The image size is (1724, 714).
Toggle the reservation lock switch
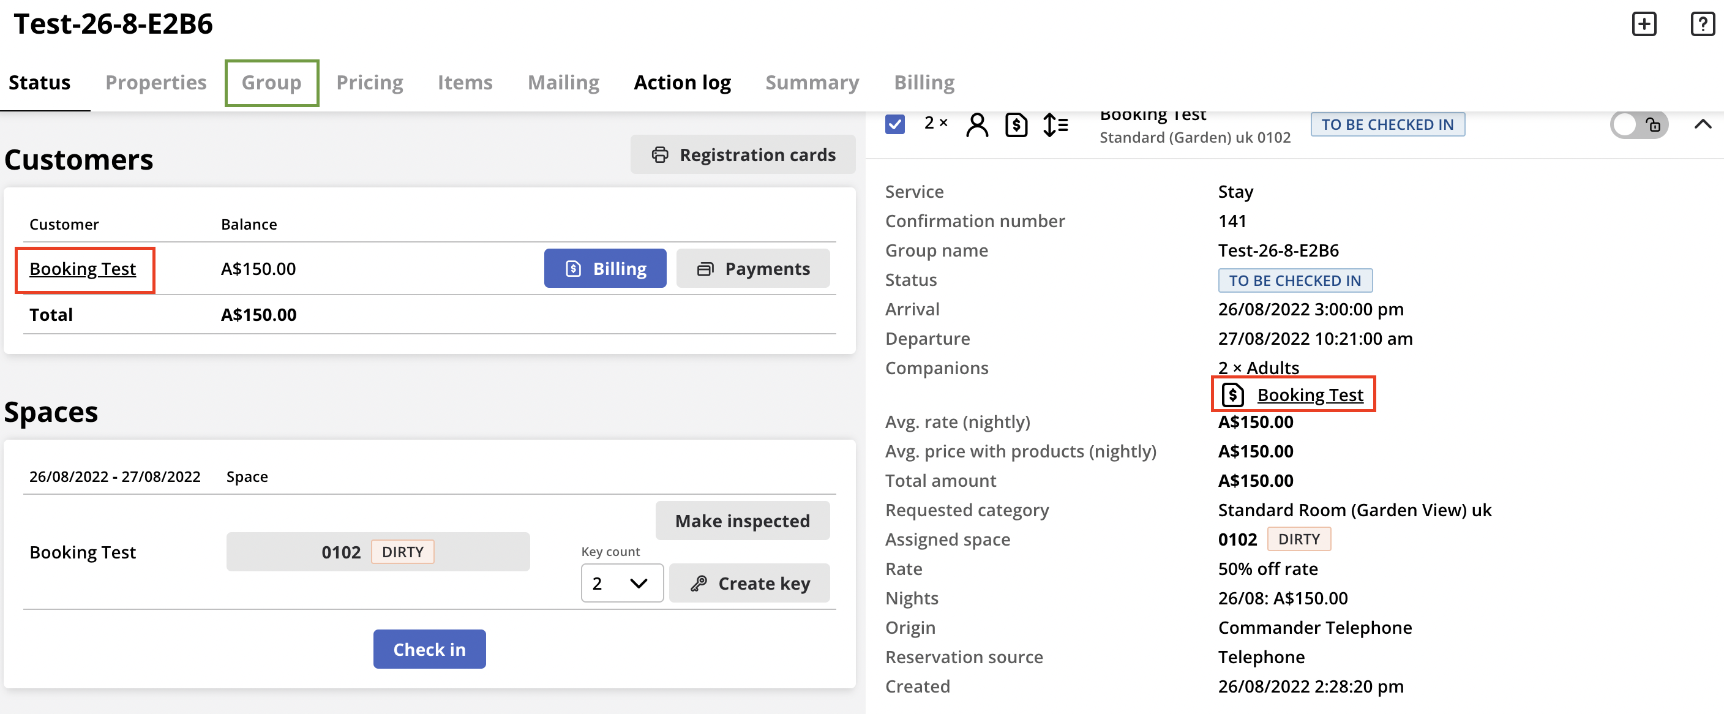coord(1638,124)
